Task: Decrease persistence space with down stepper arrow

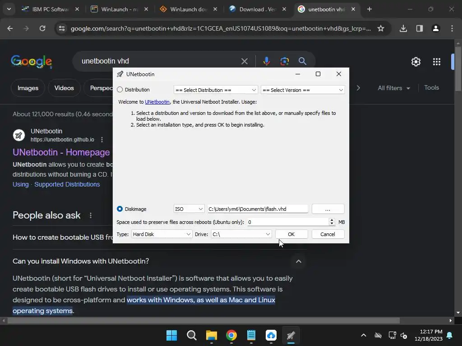Action: (x=332, y=224)
